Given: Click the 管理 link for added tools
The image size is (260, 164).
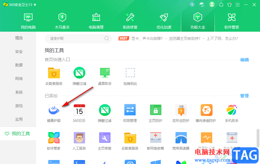Looking at the screenshot, I should 244,96.
